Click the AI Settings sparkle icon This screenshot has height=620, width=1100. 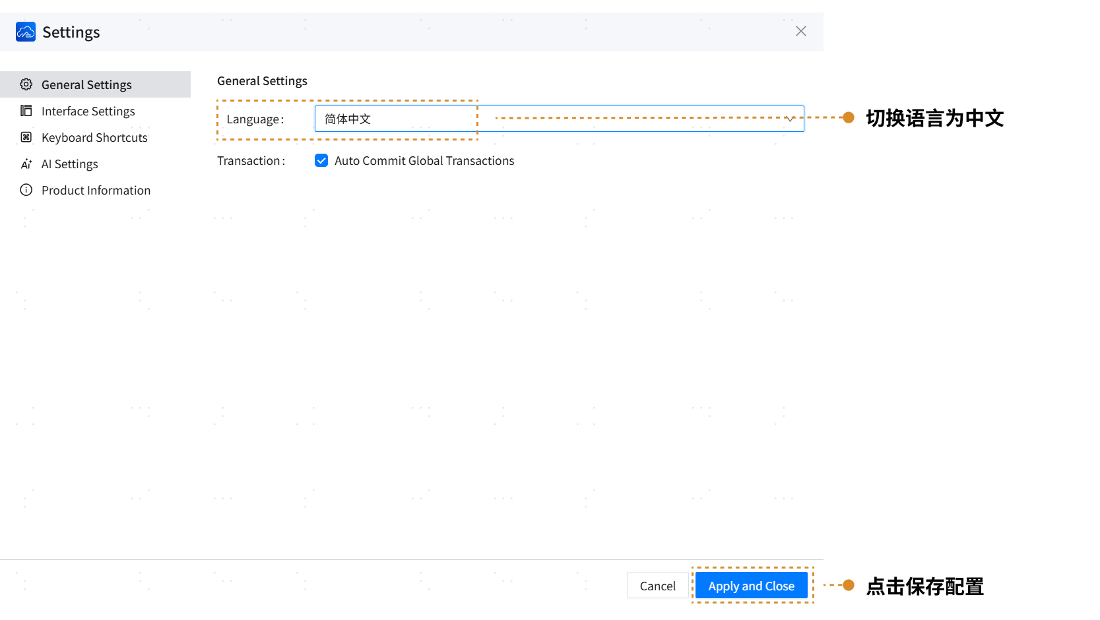coord(26,164)
